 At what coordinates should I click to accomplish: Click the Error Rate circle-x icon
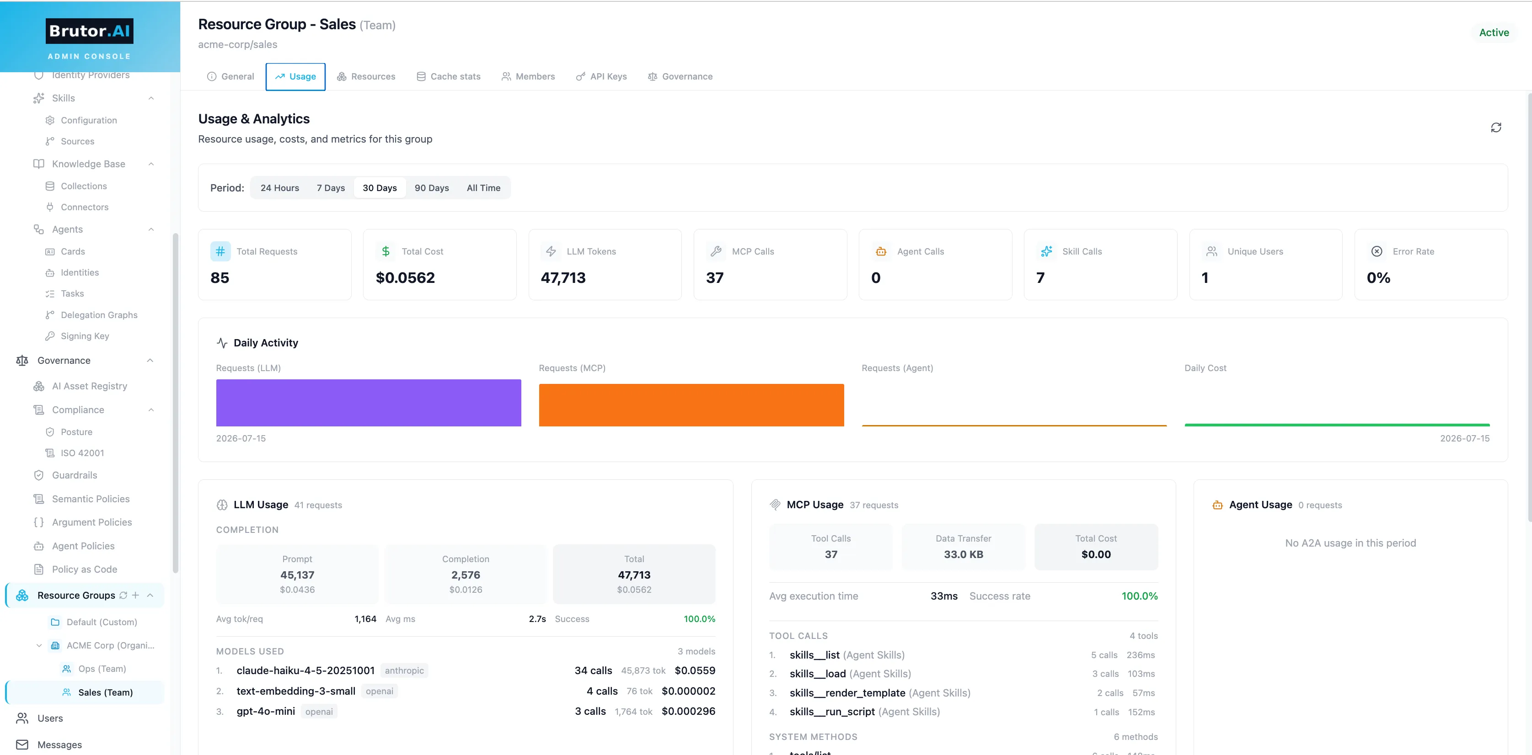tap(1377, 251)
